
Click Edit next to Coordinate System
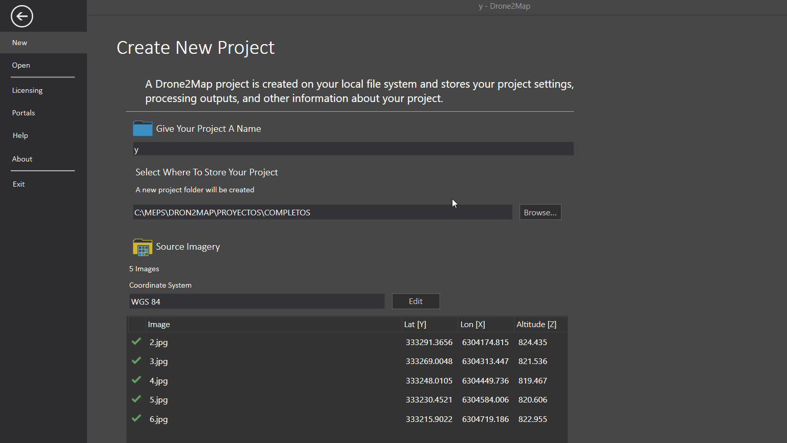click(x=416, y=301)
